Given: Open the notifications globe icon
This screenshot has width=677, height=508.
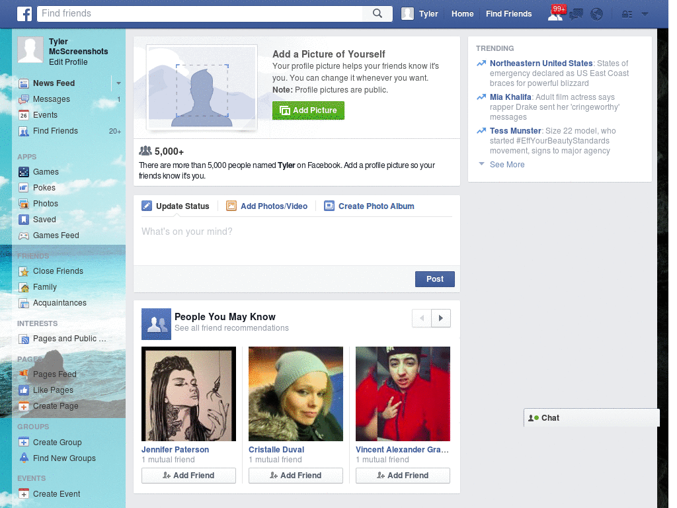Looking at the screenshot, I should [597, 15].
